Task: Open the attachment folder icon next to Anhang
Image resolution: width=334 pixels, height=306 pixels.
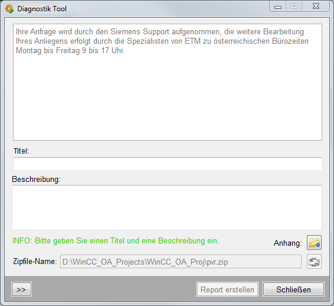Action: tap(314, 242)
